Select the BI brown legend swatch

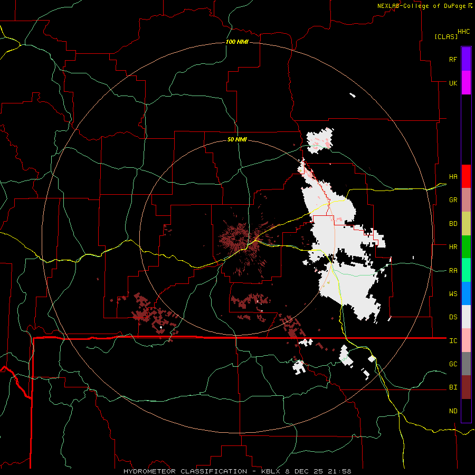click(x=466, y=387)
